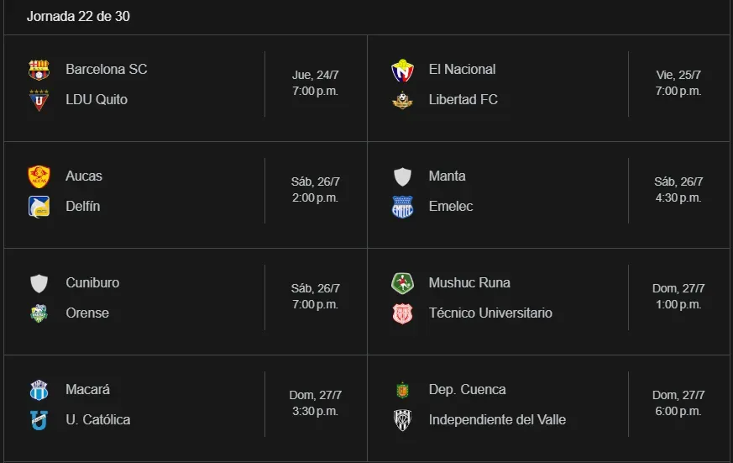Click the U. Católica team crest

click(39, 420)
